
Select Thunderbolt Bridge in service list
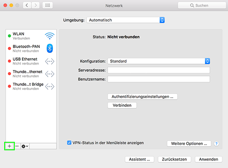coord(31,87)
